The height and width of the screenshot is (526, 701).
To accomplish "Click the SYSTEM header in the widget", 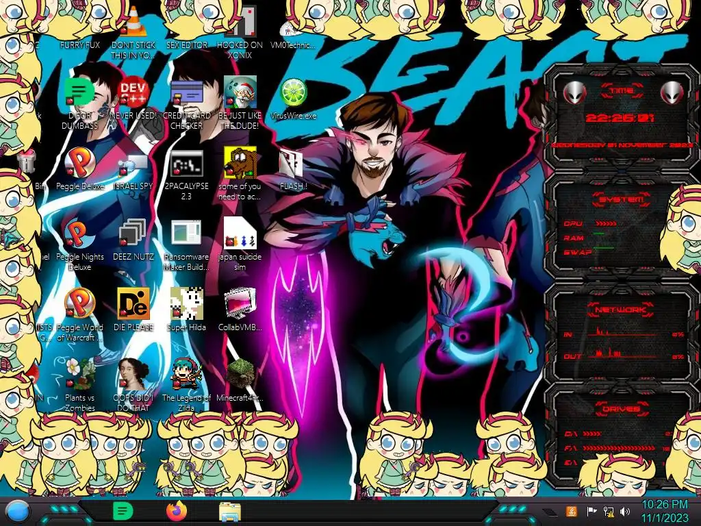I will pyautogui.click(x=622, y=199).
